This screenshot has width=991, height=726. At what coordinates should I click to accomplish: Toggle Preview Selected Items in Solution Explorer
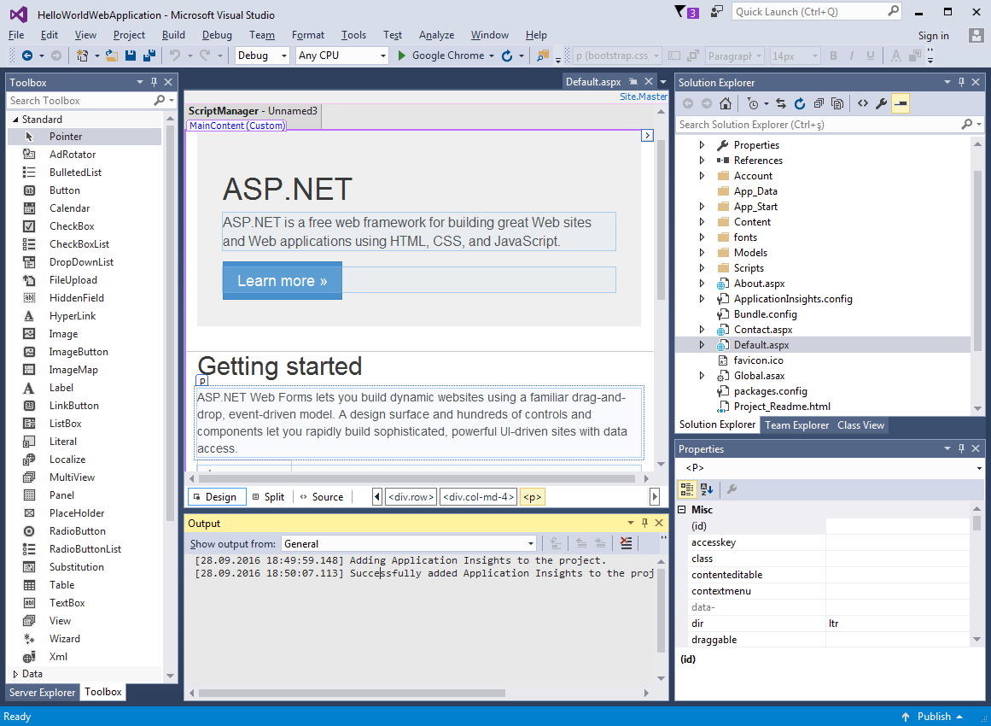pyautogui.click(x=901, y=103)
